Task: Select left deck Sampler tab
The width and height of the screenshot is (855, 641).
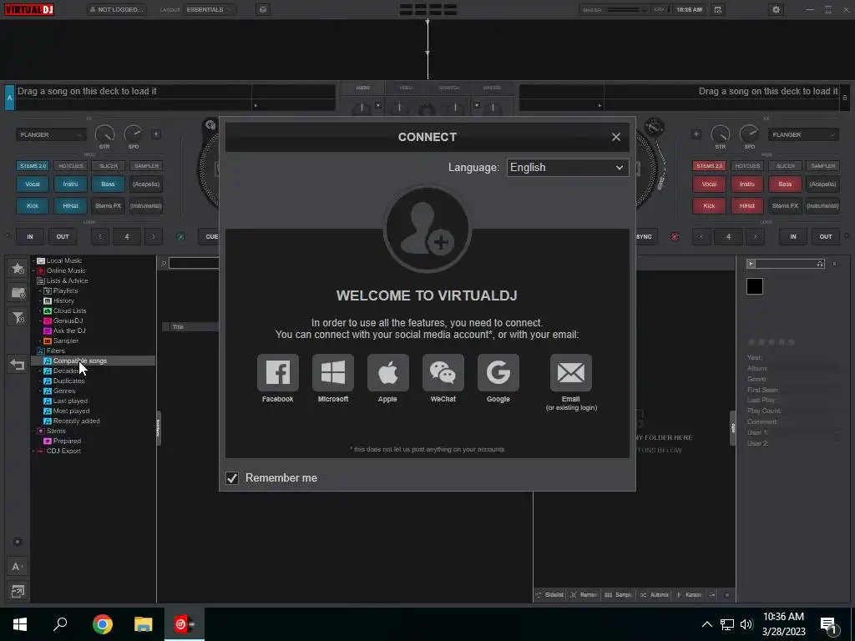Action: pyautogui.click(x=146, y=166)
